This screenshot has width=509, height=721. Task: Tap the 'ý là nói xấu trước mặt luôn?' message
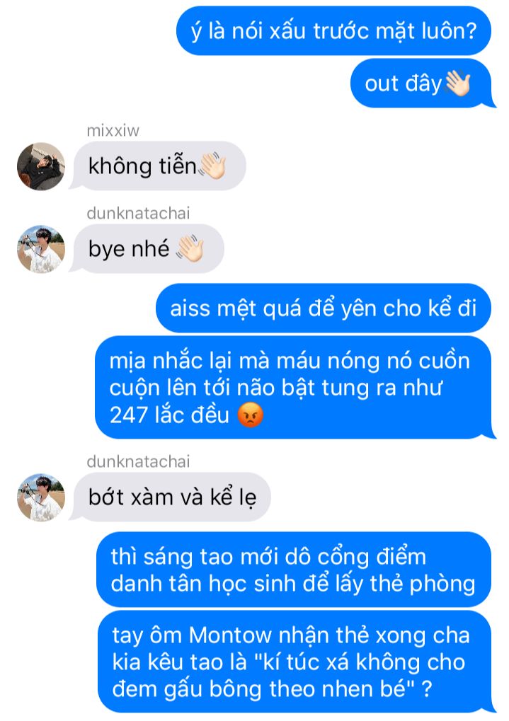point(333,31)
